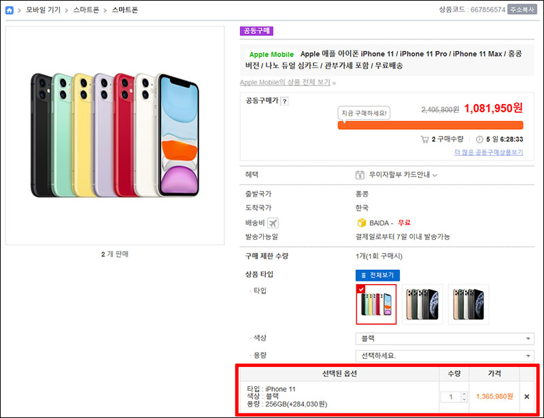Open first 스마트폰 breadcrumb link

pyautogui.click(x=86, y=10)
